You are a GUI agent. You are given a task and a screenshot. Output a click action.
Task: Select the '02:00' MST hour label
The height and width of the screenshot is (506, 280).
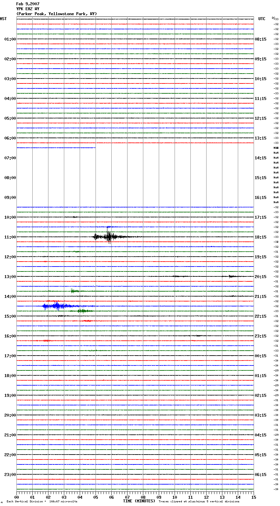10,59
